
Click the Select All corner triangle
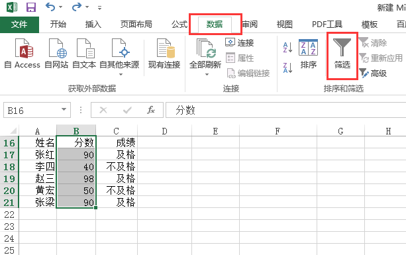pyautogui.click(x=13, y=130)
